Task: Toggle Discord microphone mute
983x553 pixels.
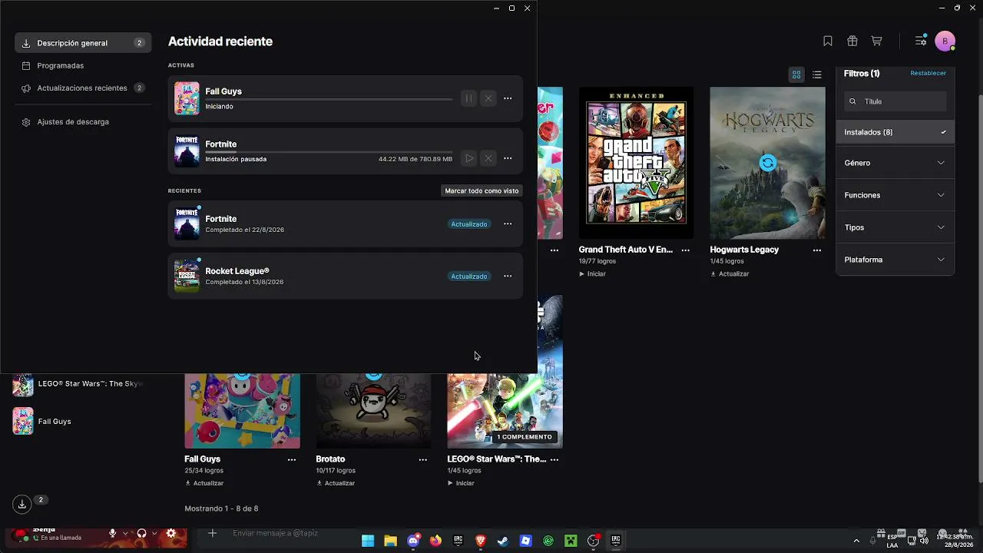Action: click(x=112, y=534)
